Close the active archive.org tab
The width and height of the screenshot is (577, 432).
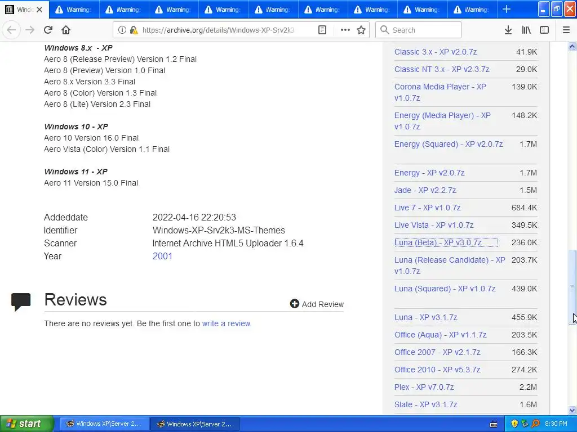pyautogui.click(x=39, y=10)
